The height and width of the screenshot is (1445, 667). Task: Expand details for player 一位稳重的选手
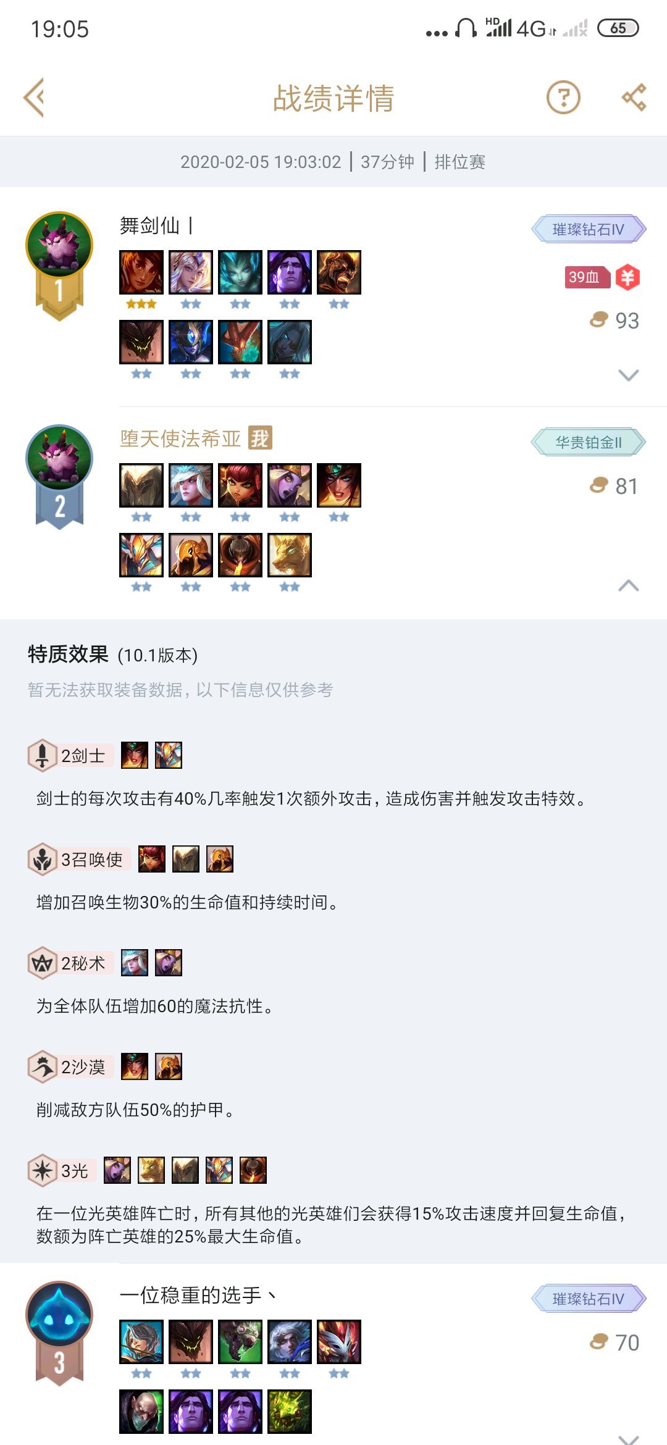tap(628, 1439)
